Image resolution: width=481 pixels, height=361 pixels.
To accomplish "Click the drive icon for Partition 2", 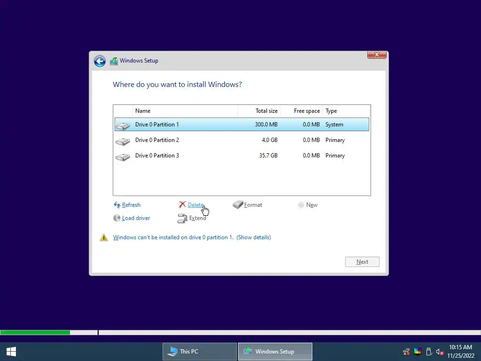I will point(123,141).
